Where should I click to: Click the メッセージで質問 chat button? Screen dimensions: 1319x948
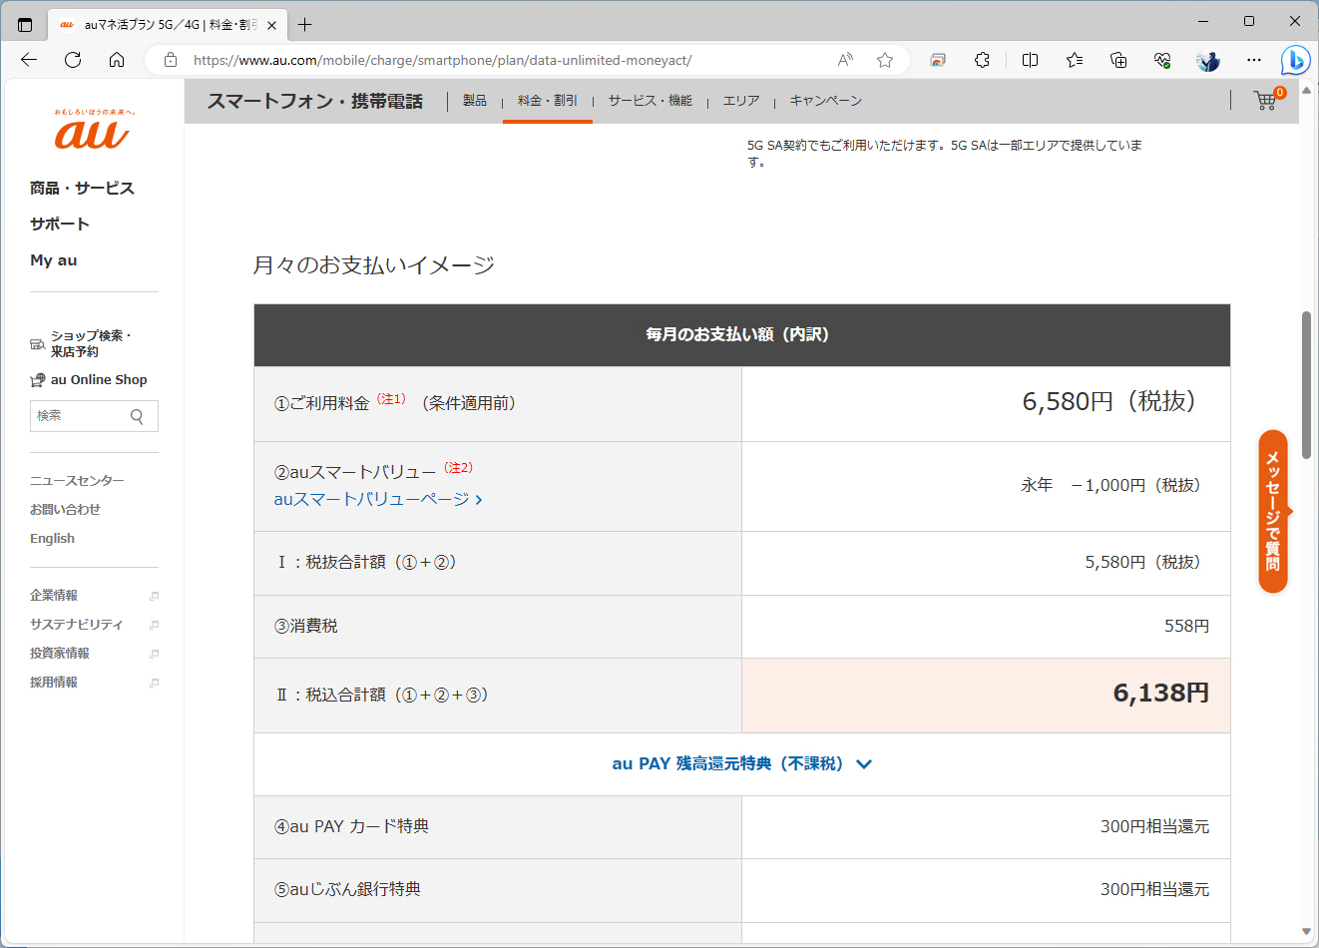pyautogui.click(x=1273, y=511)
